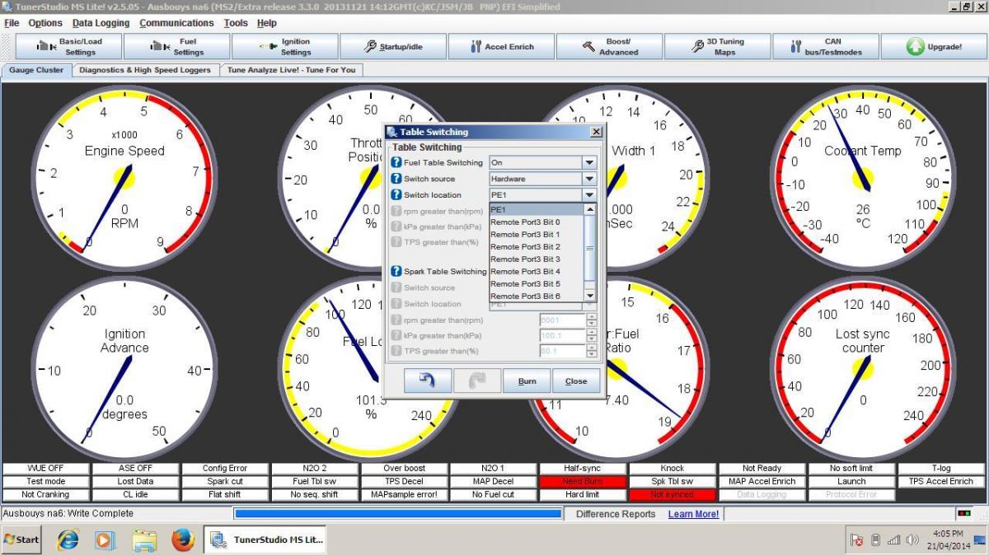
Task: Launch Firefox from taskbar
Action: [182, 540]
